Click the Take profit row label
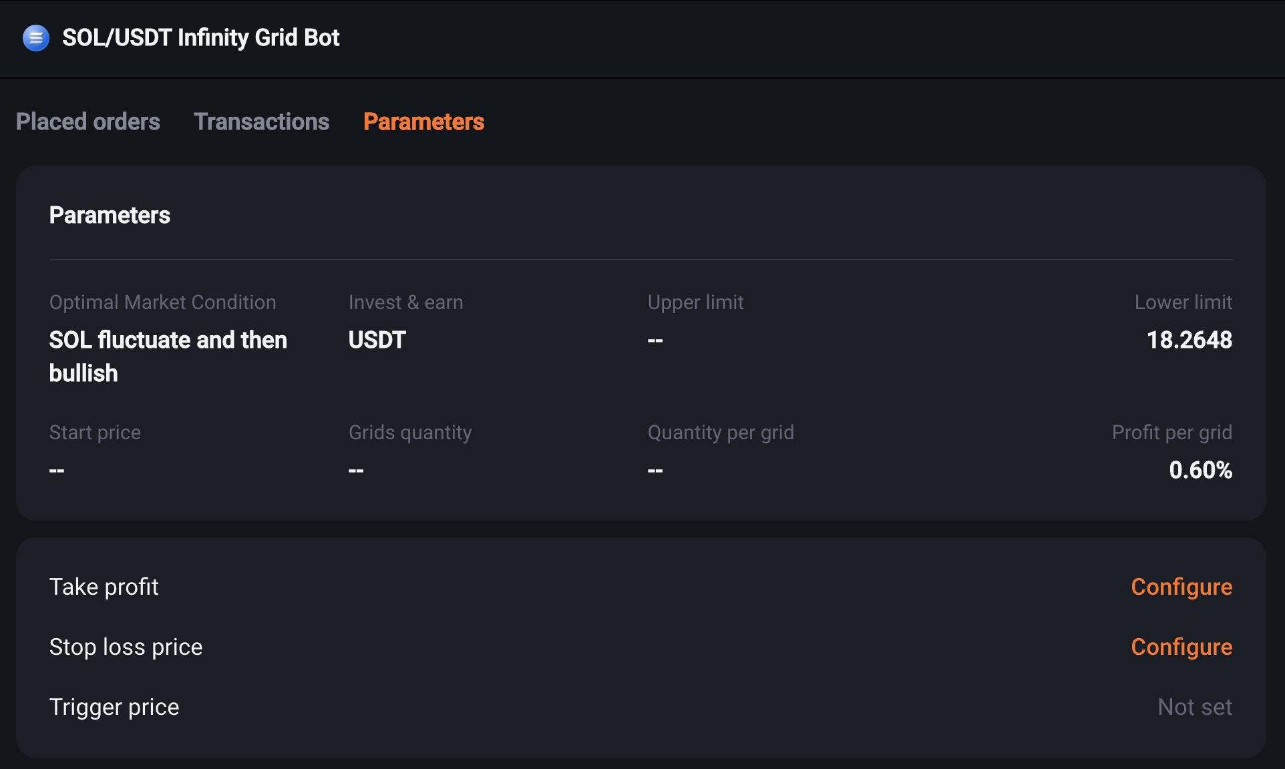The width and height of the screenshot is (1285, 769). pyautogui.click(x=104, y=587)
